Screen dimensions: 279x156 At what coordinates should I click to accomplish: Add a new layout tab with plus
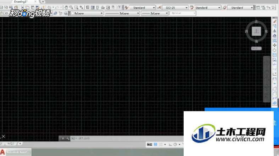20,143
